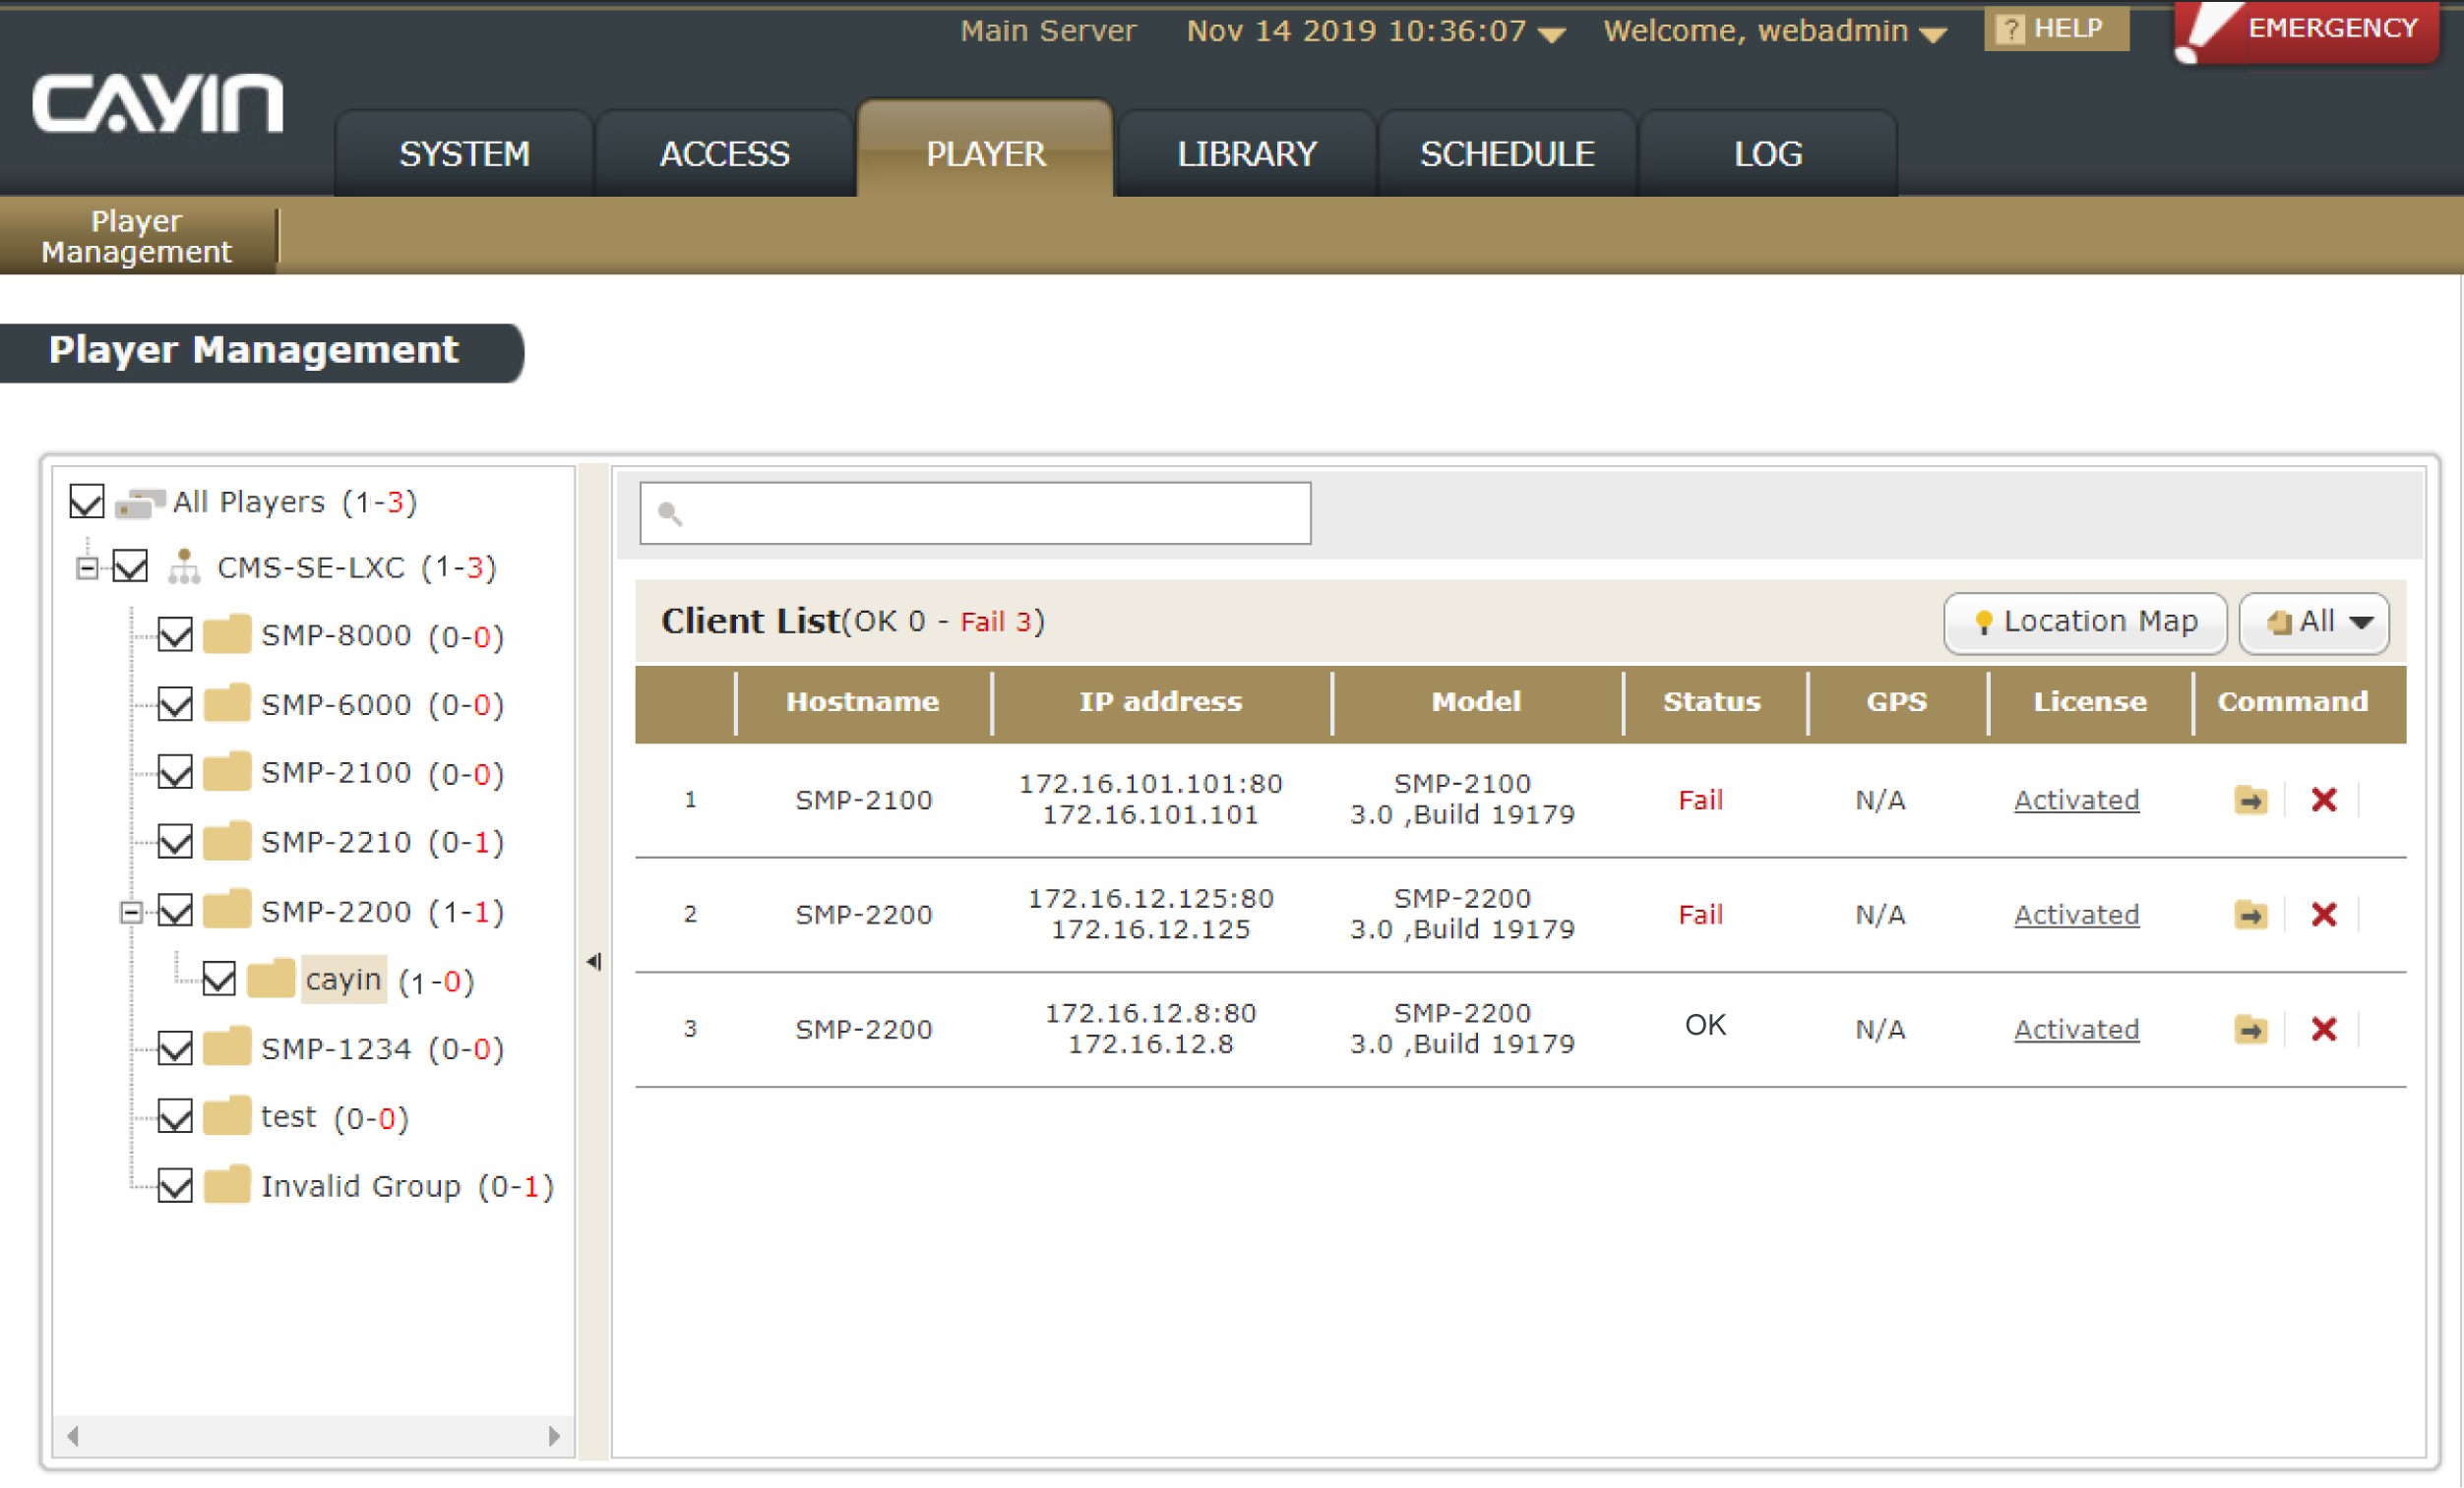Screen dimensions: 2464x1488
Task: Collapse the SMP-2200 tree node
Action: pos(131,913)
